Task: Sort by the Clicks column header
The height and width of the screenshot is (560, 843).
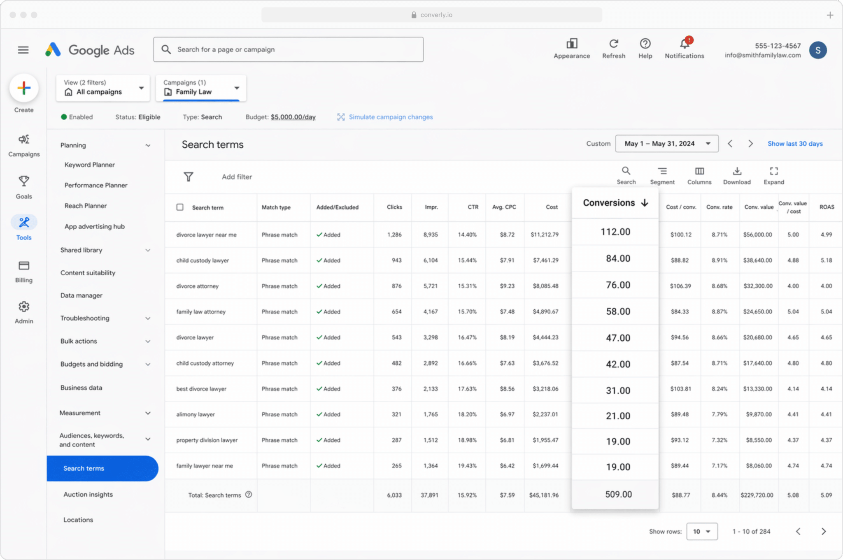Action: (394, 207)
